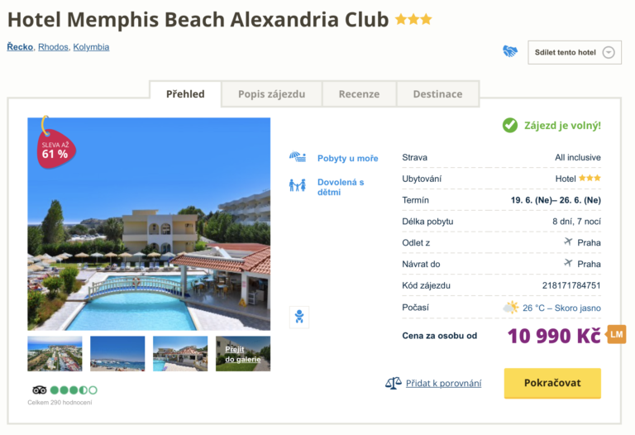The height and width of the screenshot is (435, 635).
Task: Click the green availability checkmark icon
Action: [x=510, y=126]
